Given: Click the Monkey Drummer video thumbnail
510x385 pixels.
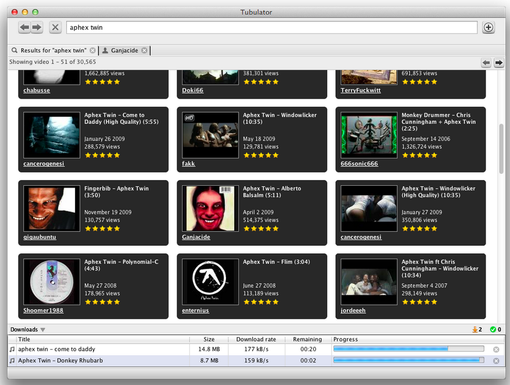Looking at the screenshot, I should click(369, 135).
